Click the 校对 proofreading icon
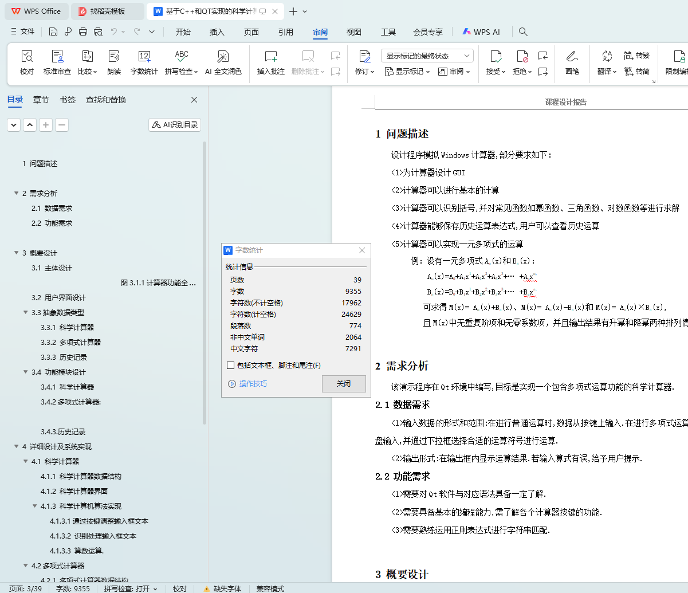The width and height of the screenshot is (688, 593). tap(27, 62)
